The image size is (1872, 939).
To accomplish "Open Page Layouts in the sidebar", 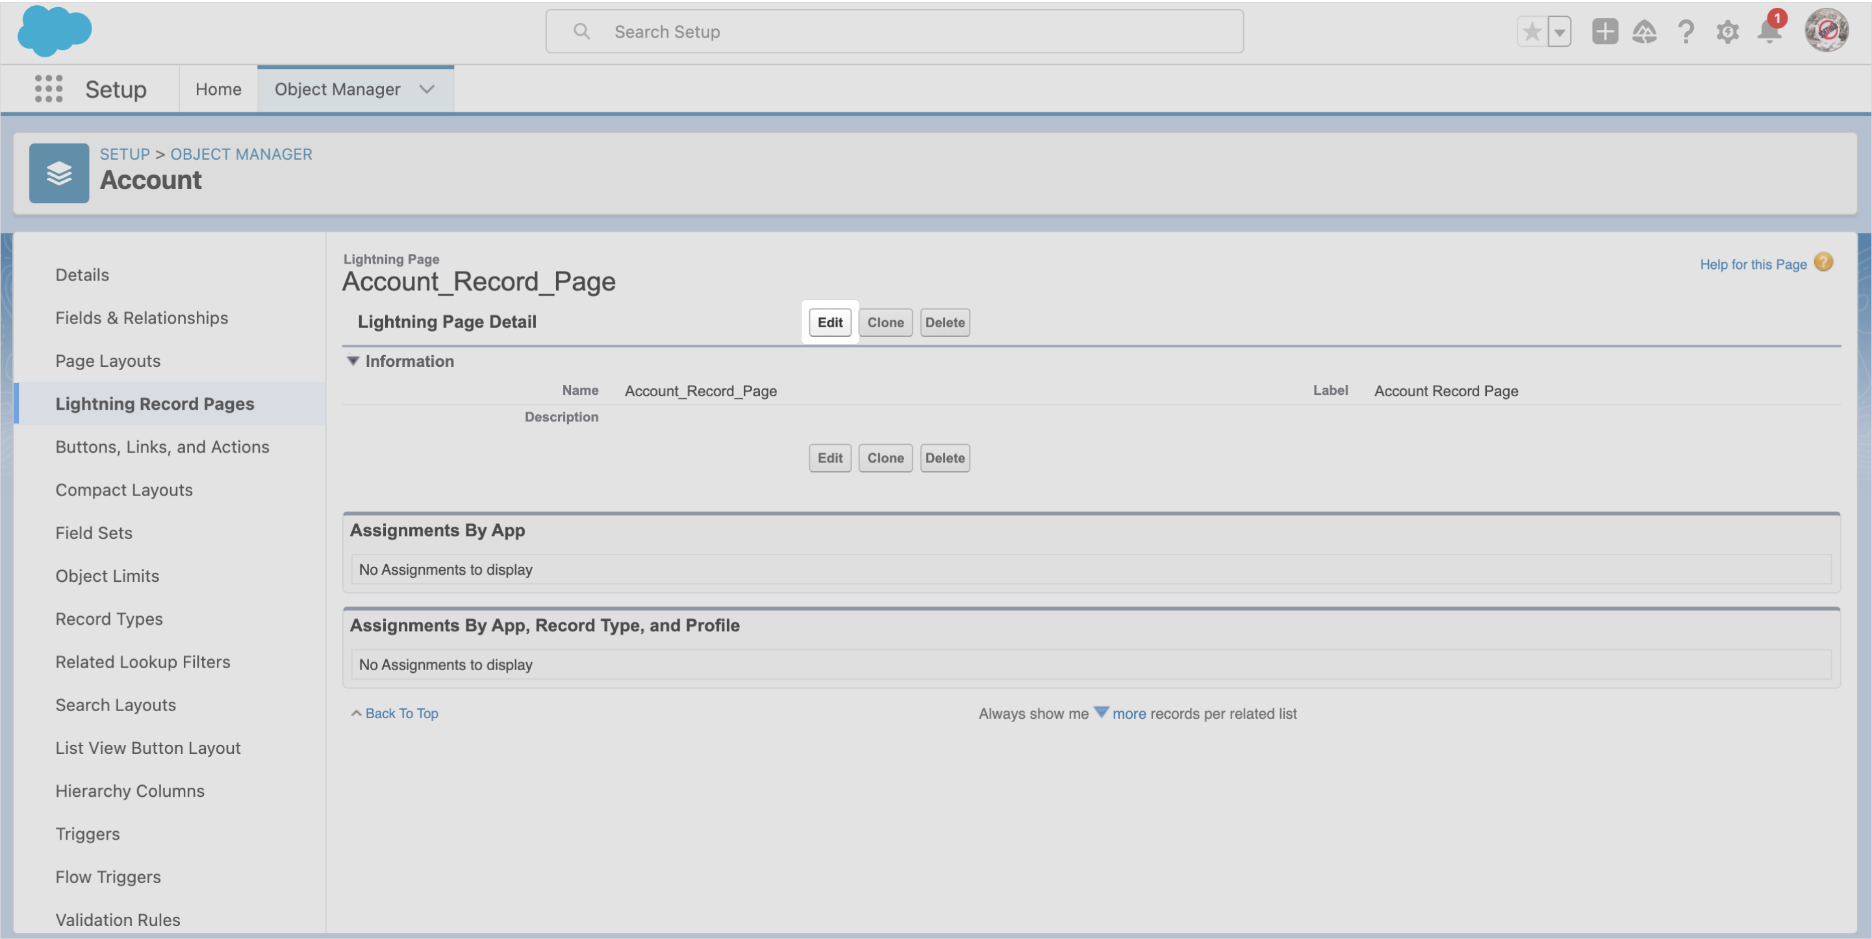I will 108,360.
